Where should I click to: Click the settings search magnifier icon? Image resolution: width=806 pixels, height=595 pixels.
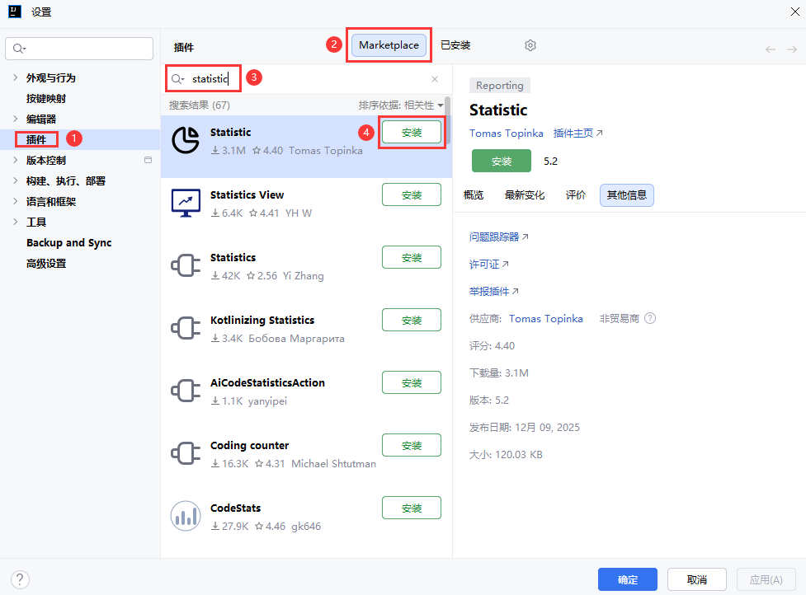click(x=19, y=49)
